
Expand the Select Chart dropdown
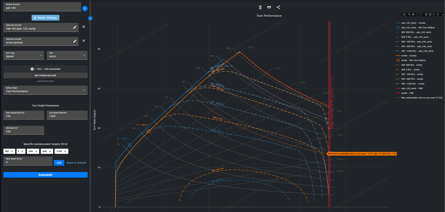[x=45, y=90]
